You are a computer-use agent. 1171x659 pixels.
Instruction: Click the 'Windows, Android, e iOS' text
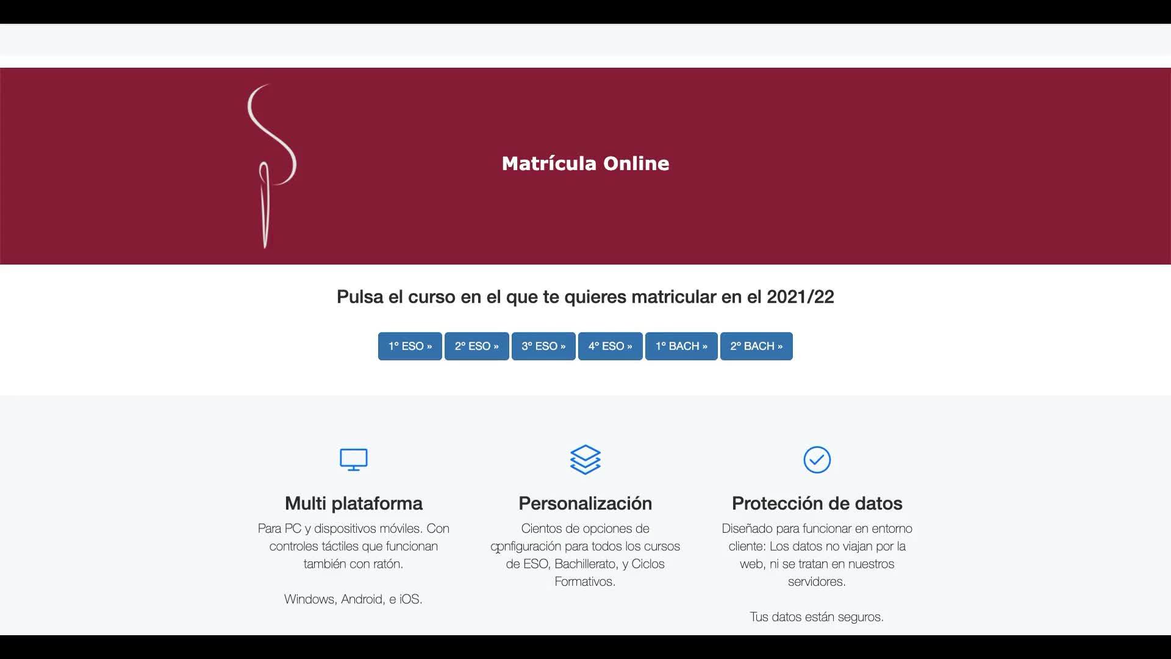click(x=353, y=599)
